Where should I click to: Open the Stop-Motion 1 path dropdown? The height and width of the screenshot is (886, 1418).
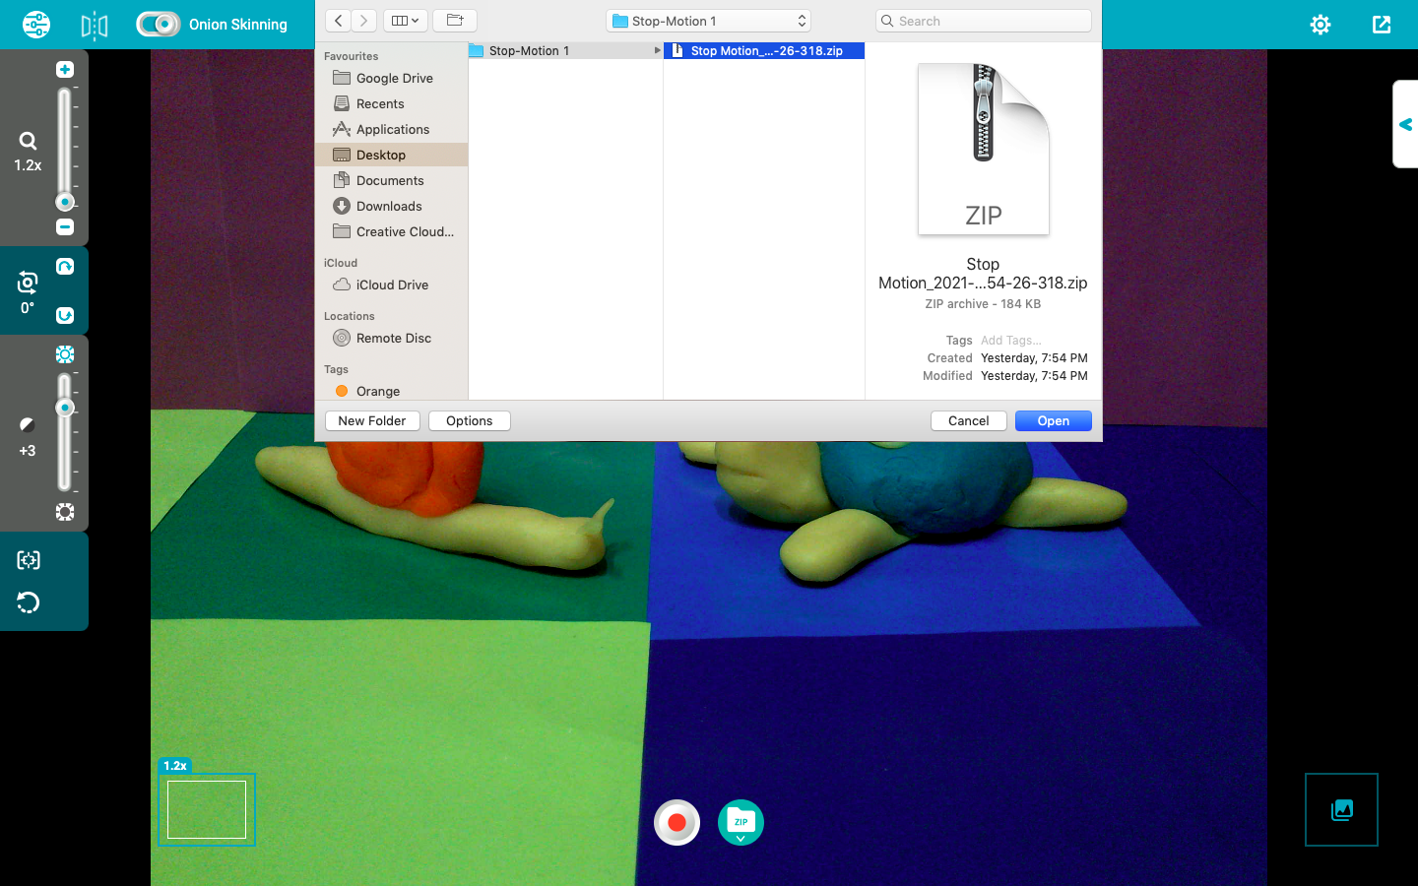708,21
